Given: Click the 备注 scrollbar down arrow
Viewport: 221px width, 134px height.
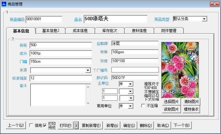Looking at the screenshot, I should tap(88, 103).
